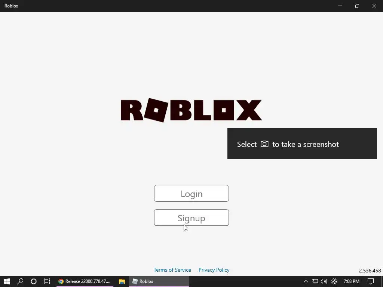Minimize the Roblox window

[340, 6]
